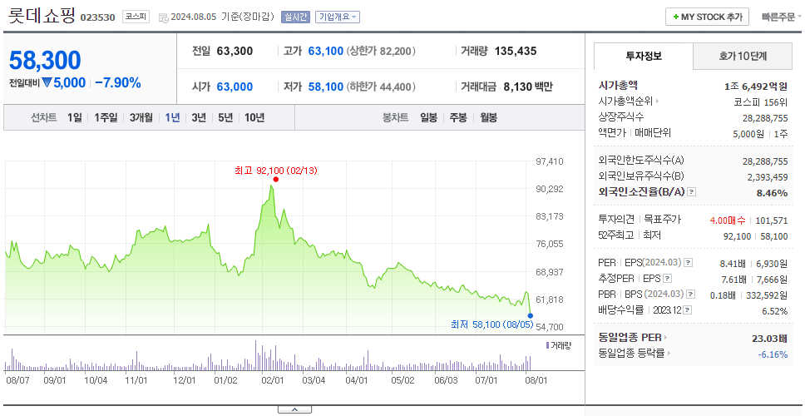Click the 상한가 82,200 text
Viewport: 805px width, 416px height.
point(381,51)
